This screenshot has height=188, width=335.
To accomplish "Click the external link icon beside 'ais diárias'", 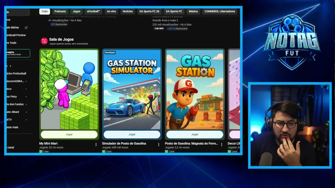I will (x=26, y=27).
